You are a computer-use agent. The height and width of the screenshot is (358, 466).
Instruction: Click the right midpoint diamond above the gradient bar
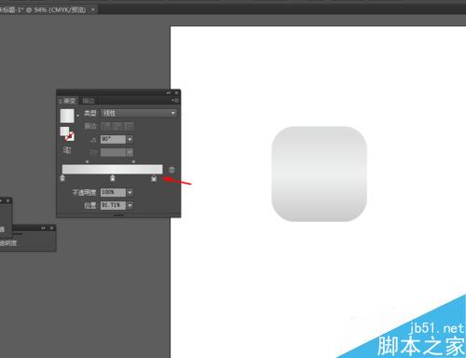click(x=133, y=161)
